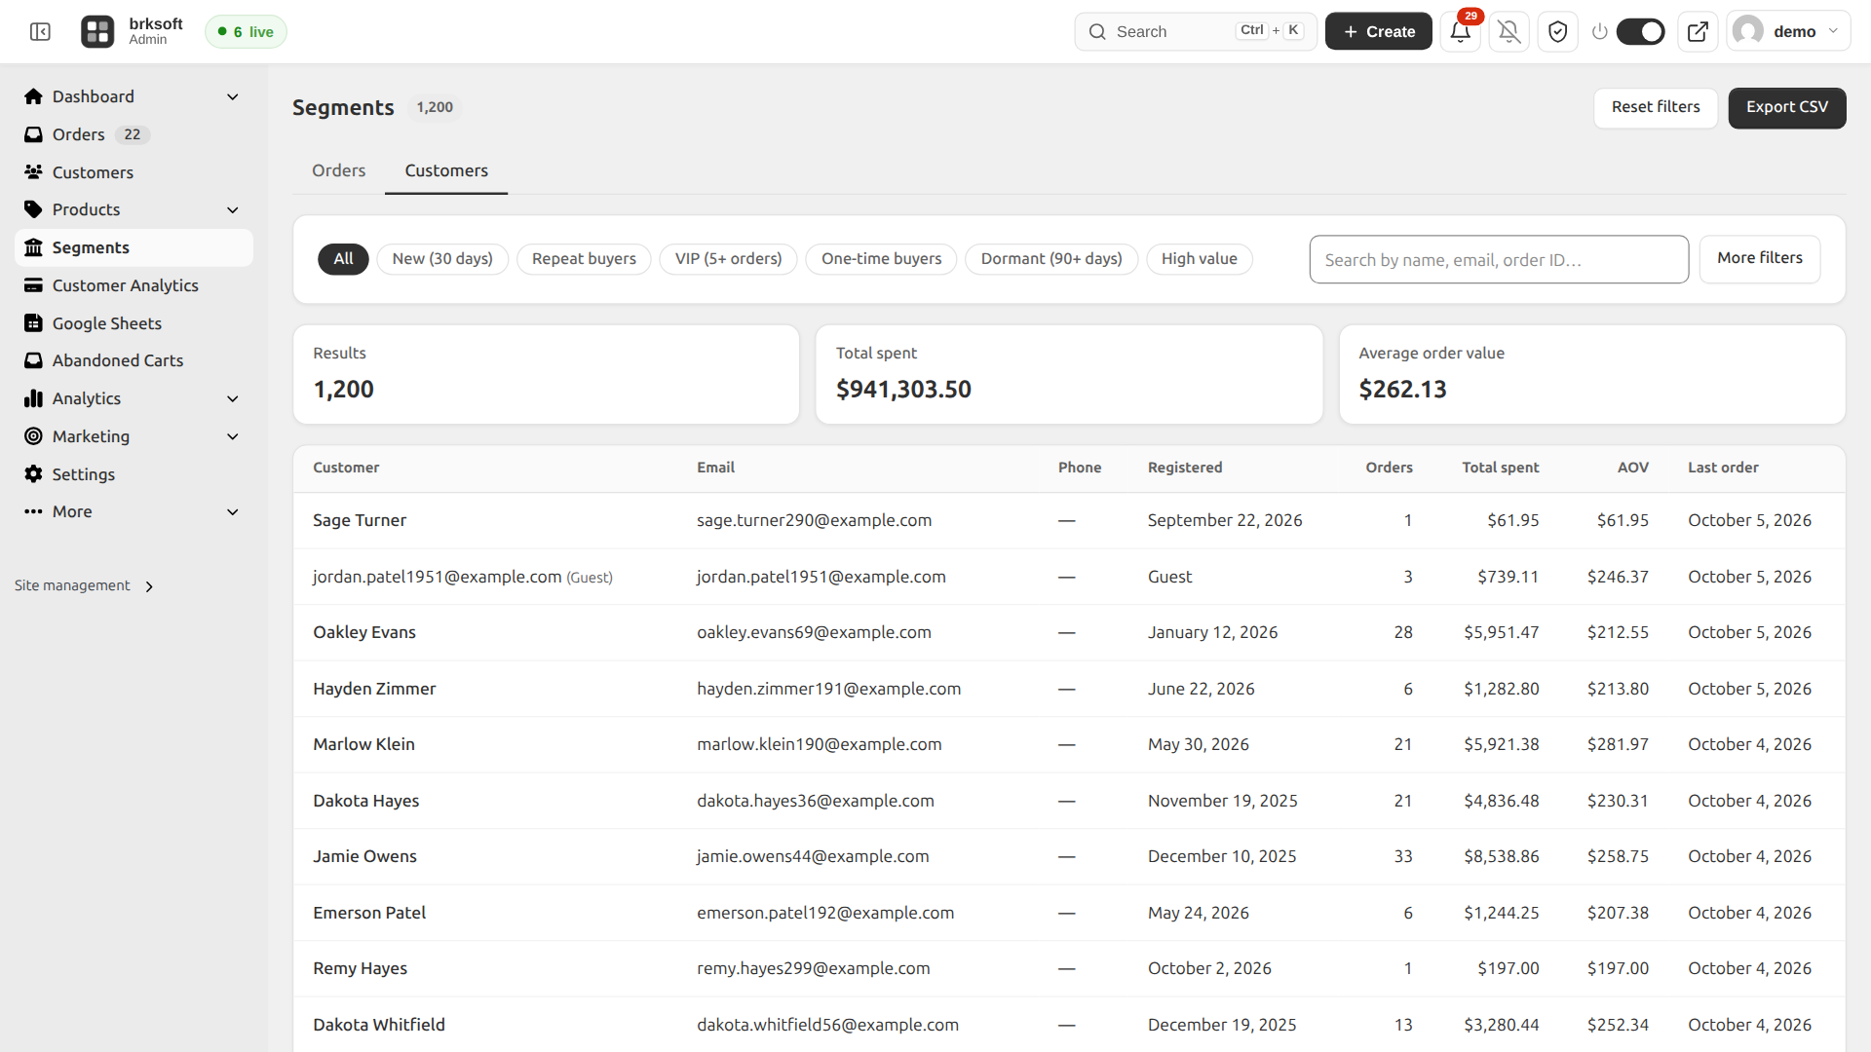This screenshot has width=1871, height=1052.
Task: Toggle the High value filter
Action: click(x=1200, y=259)
